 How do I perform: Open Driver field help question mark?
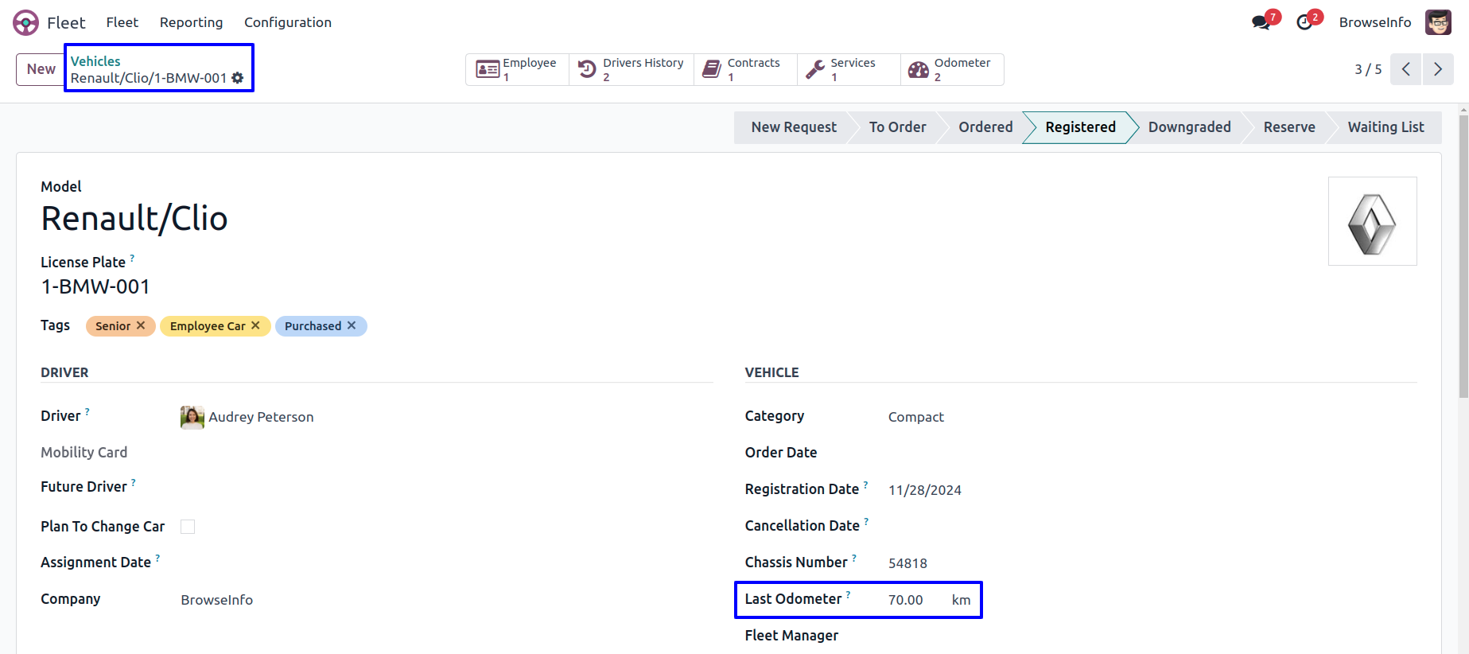tap(87, 411)
